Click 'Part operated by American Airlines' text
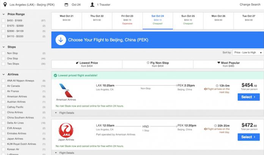 click(116, 135)
